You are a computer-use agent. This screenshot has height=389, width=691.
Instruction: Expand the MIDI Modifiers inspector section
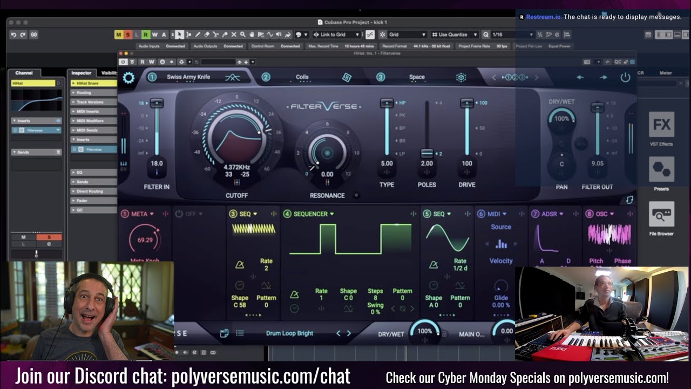[x=94, y=120]
